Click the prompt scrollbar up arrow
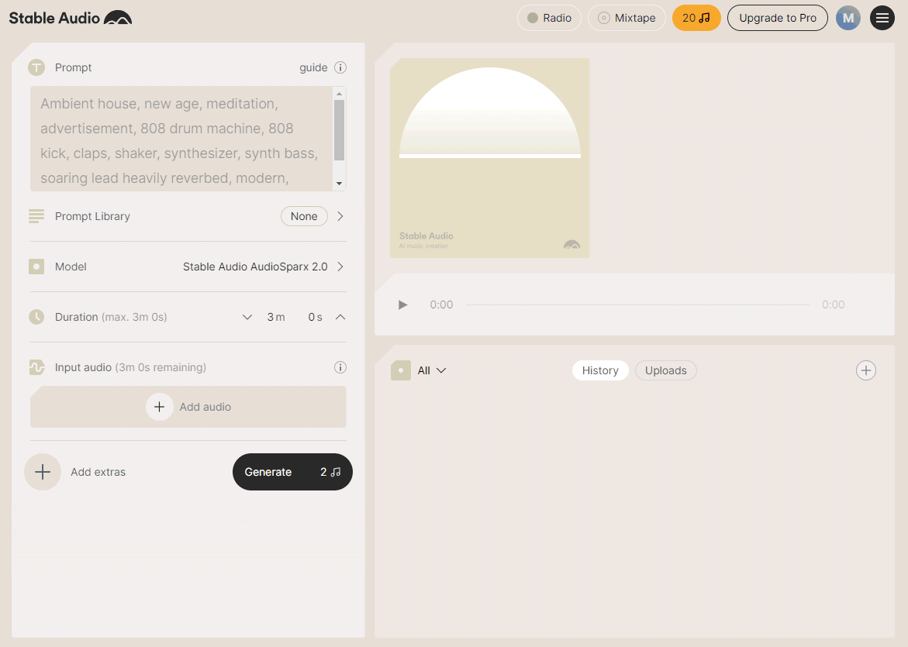Image resolution: width=908 pixels, height=647 pixels. (340, 93)
